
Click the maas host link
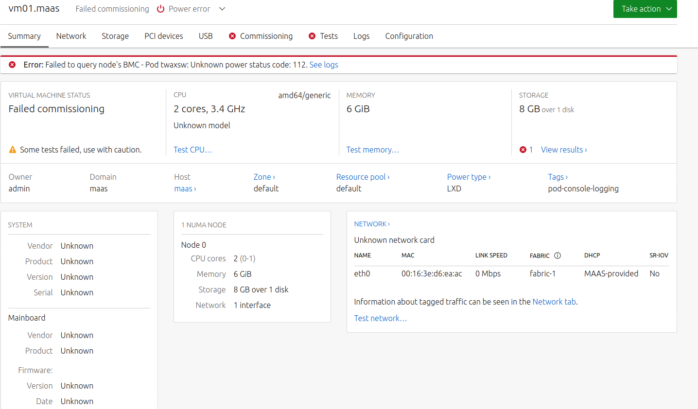coord(185,188)
